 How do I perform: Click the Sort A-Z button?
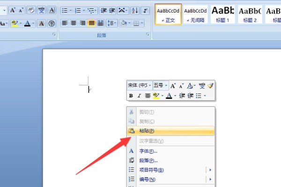coord(135,11)
